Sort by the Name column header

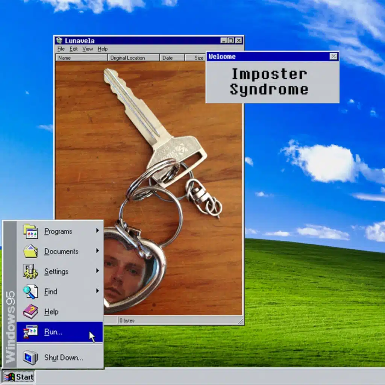pyautogui.click(x=81, y=58)
